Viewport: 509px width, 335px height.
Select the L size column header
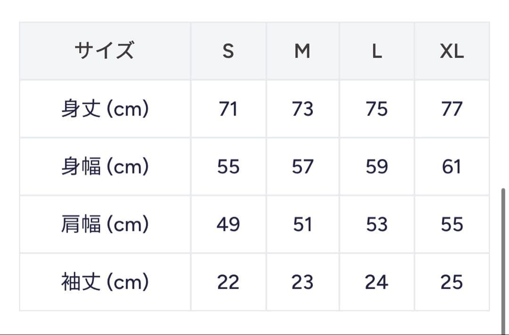tap(377, 51)
